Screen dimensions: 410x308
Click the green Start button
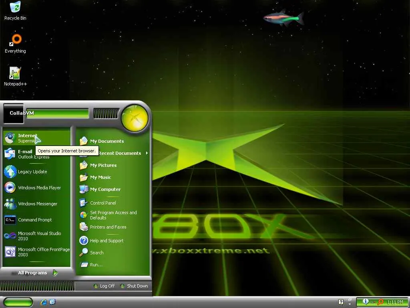(x=18, y=302)
